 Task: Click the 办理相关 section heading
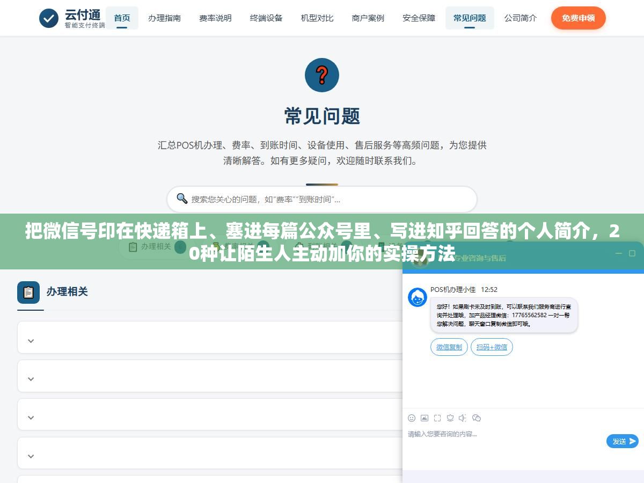(x=67, y=291)
